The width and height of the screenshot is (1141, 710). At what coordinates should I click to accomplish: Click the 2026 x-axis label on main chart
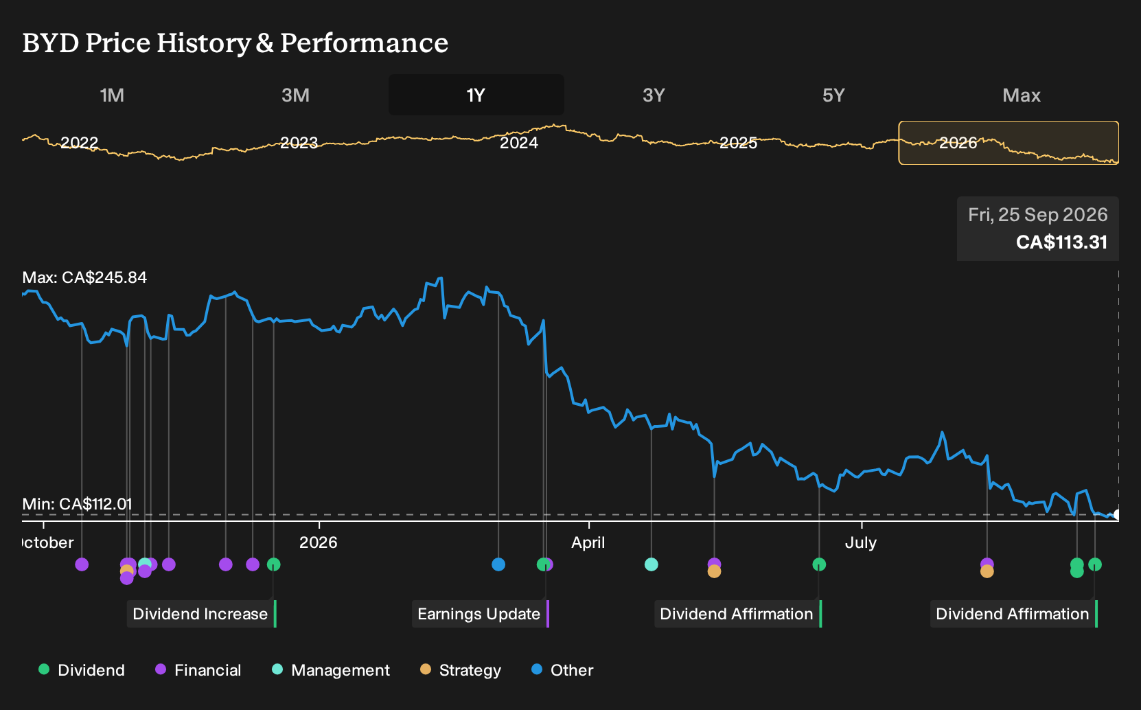click(x=319, y=542)
